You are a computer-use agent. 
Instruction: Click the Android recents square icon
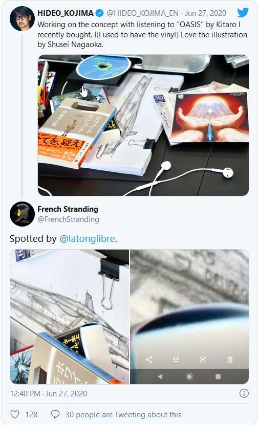pyautogui.click(x=218, y=376)
